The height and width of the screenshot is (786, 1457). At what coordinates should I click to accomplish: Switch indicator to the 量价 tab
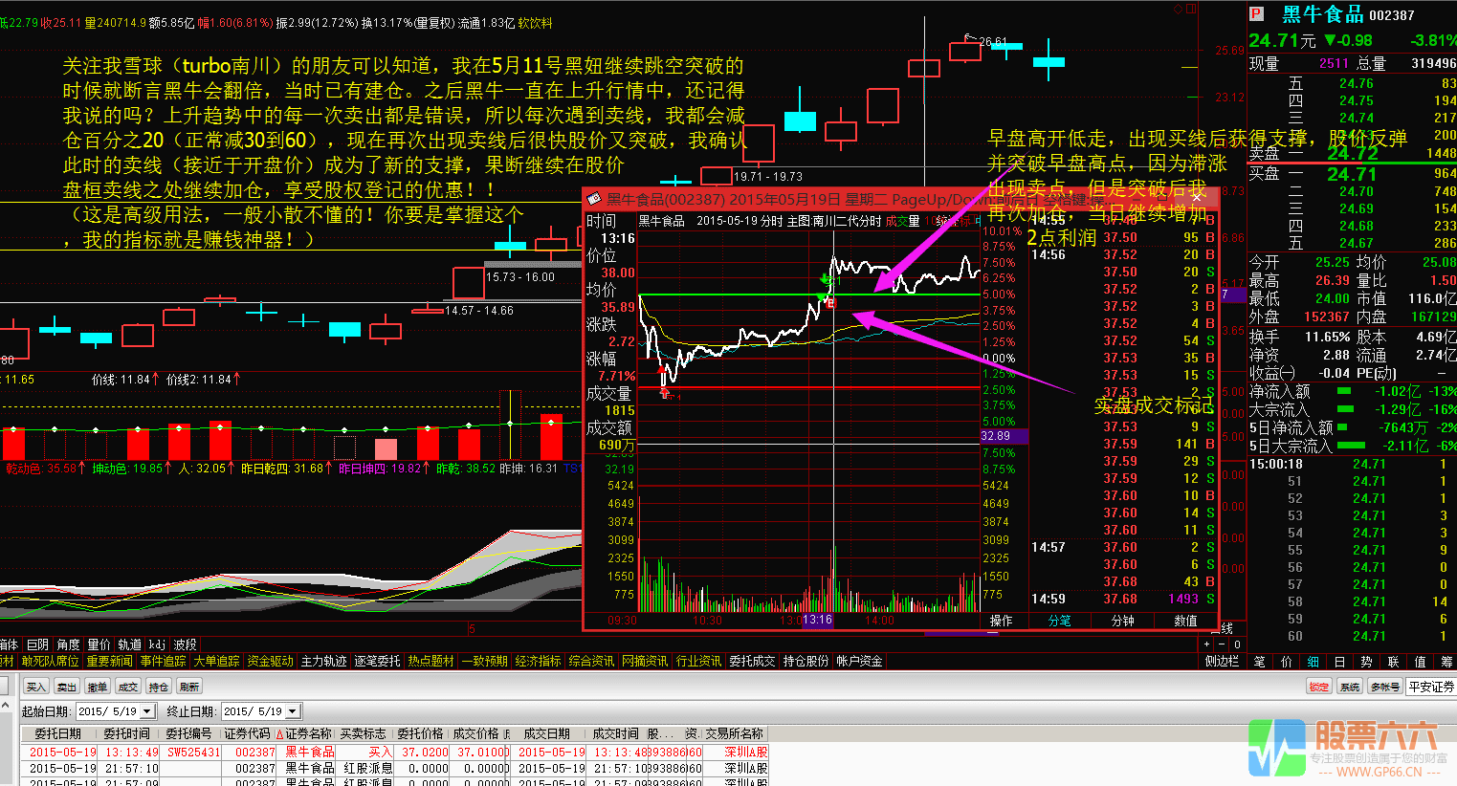(99, 644)
